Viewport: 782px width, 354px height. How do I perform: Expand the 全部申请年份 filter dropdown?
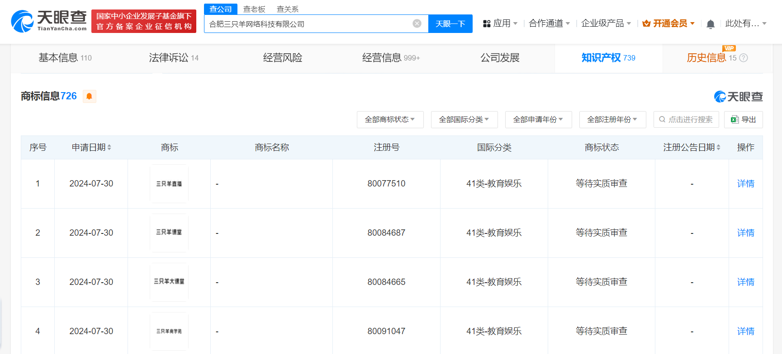coord(538,120)
